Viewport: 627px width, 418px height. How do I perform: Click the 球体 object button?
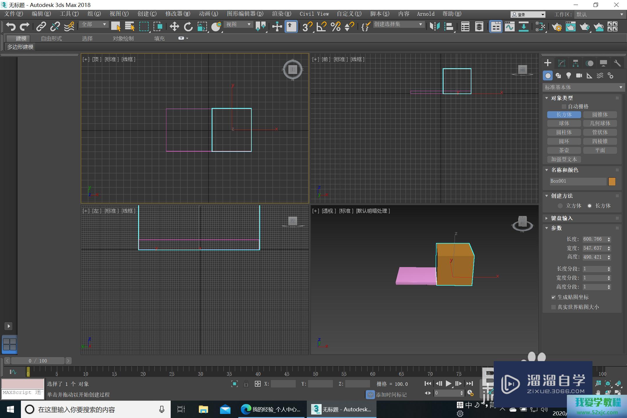564,123
